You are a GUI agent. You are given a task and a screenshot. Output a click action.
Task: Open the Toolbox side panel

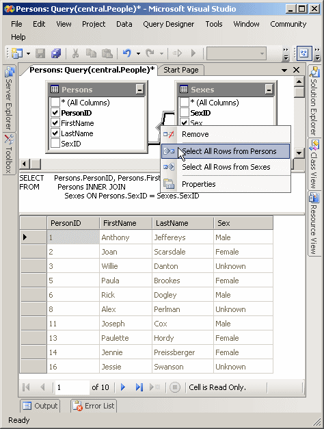(9, 154)
